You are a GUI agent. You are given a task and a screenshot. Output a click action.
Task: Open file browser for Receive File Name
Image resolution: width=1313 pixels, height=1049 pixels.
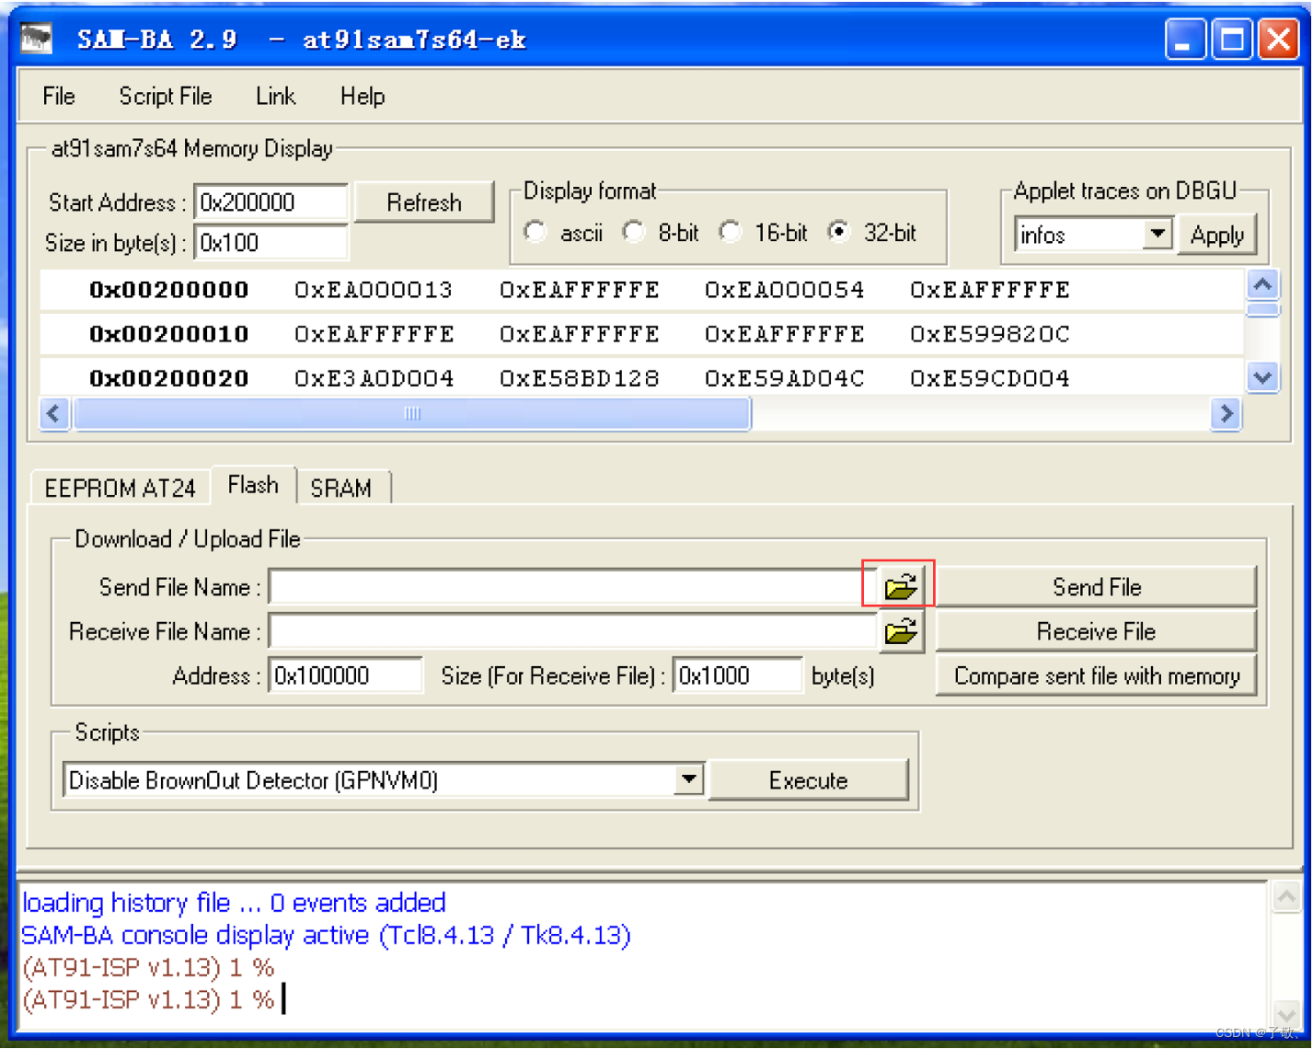900,631
